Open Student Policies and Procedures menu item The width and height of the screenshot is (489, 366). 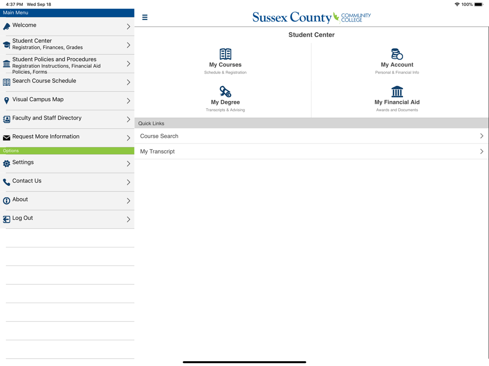click(67, 64)
